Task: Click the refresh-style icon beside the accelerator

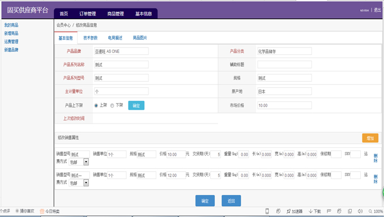Action: (x=278, y=211)
